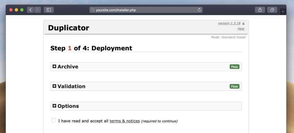Focus the yoursite.com address field
This screenshot has height=133, width=294.
click(144, 10)
